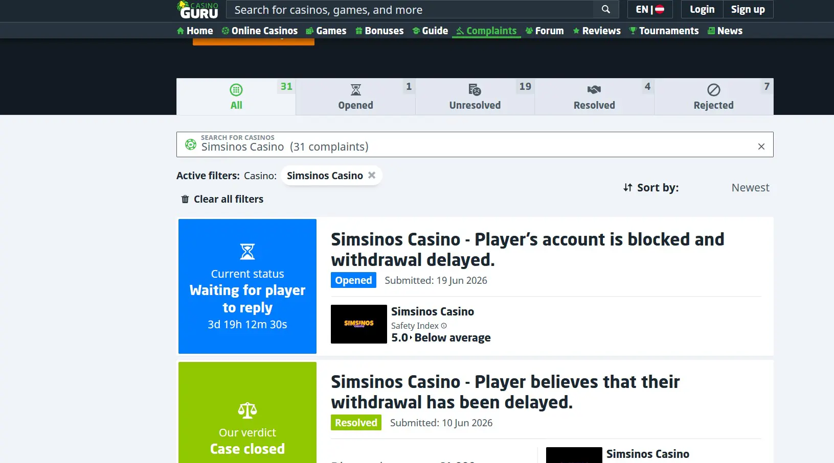Click the casino chip icon in search field
The image size is (834, 463).
tap(191, 144)
